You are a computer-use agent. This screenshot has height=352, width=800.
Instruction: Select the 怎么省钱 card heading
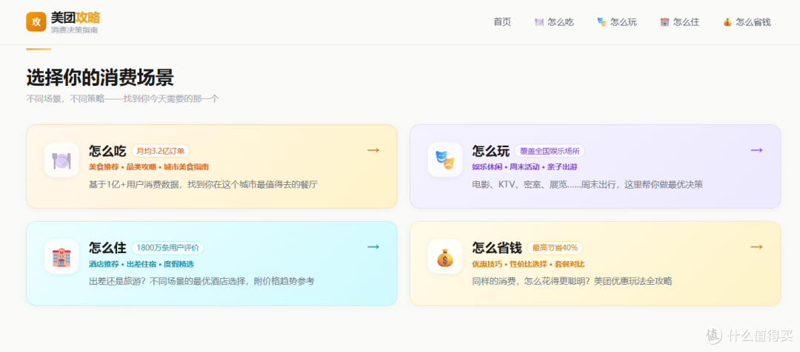pos(497,248)
